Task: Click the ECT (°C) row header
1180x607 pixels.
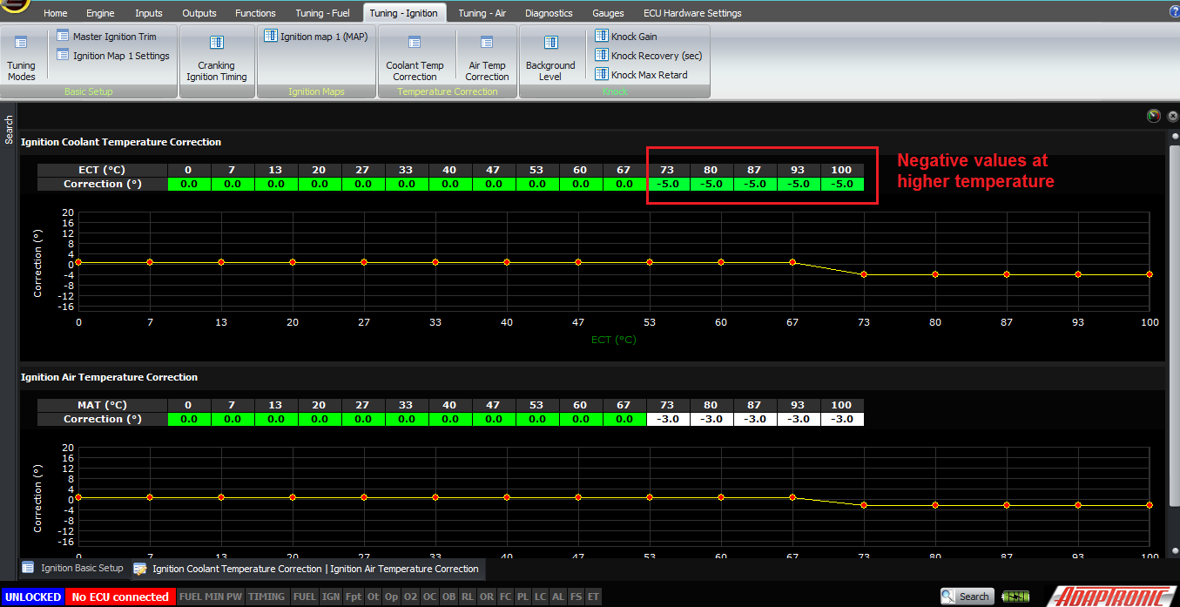Action: click(102, 170)
